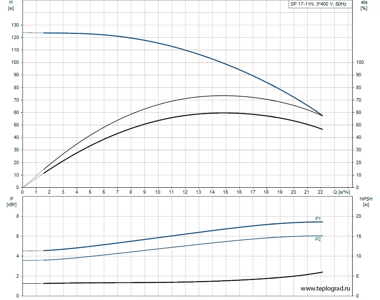Click the 130 tick on the H axis
Viewport: 380px width, 300px height.
(15, 25)
